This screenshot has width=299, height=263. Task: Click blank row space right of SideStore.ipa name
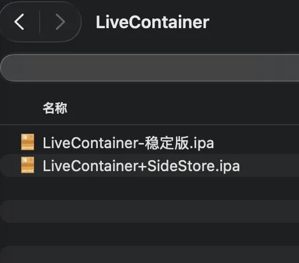(270, 165)
